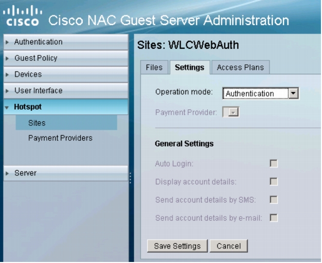Switch to the Access Plans tab
The image size is (322, 263).
240,67
